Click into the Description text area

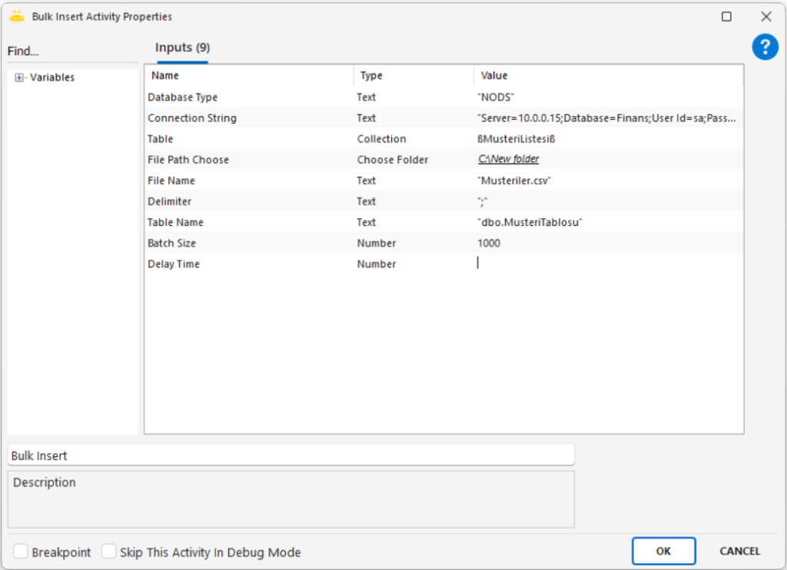(291, 499)
